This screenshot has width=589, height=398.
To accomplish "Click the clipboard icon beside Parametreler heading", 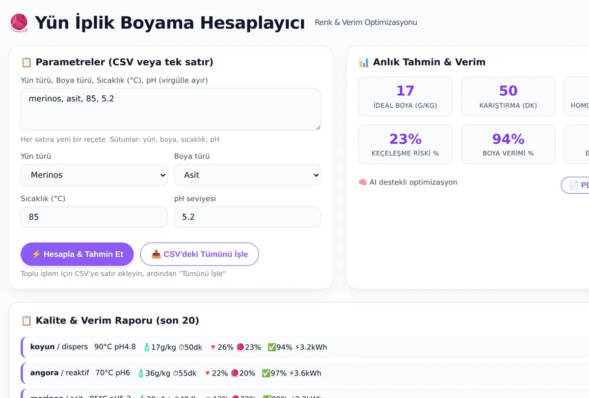I will (27, 62).
